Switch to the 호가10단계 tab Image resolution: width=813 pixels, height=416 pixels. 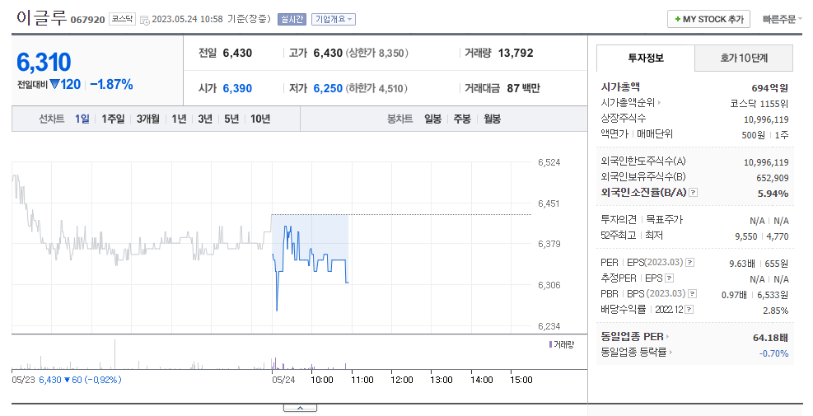tap(744, 58)
